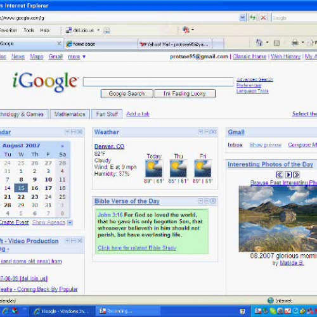Open Web History link

pos(285,56)
